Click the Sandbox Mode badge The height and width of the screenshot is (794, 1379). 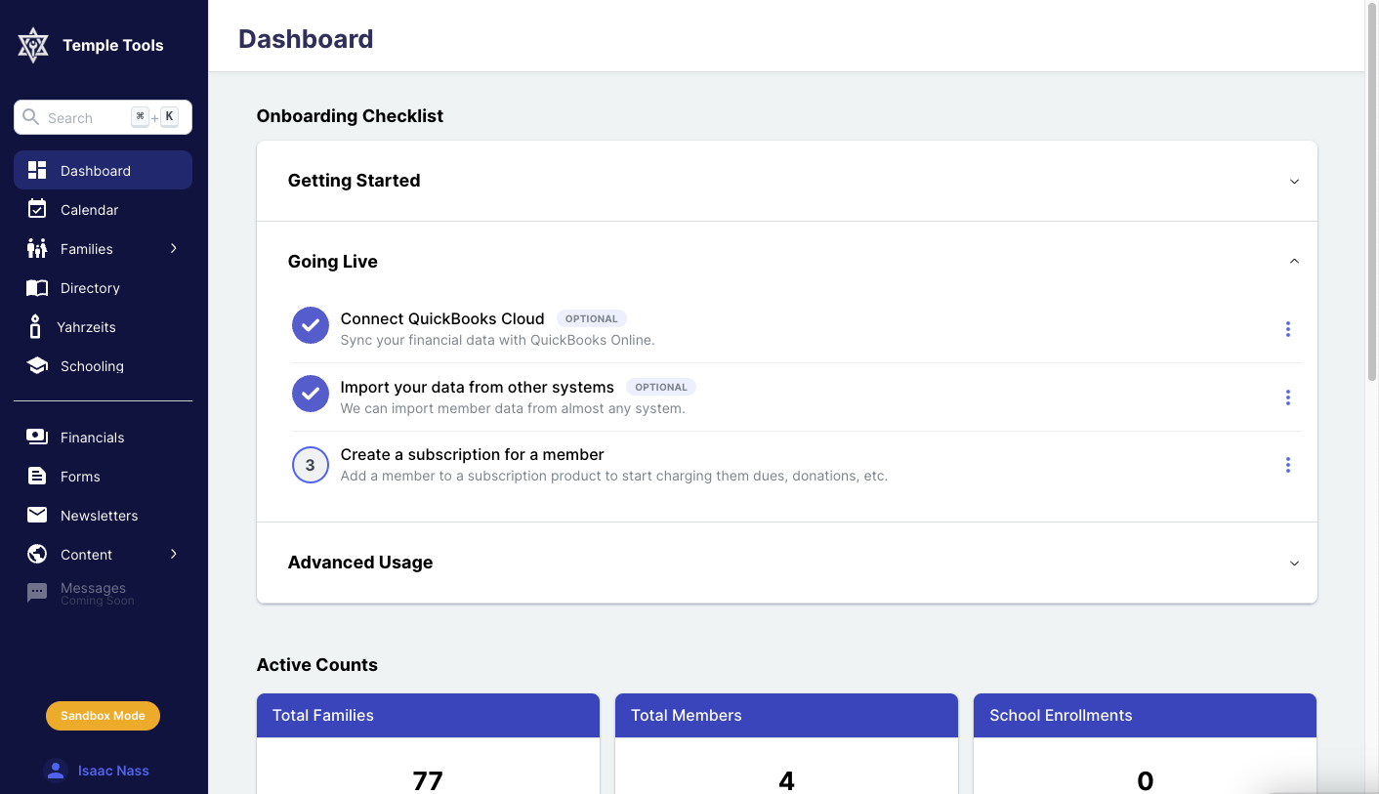pos(103,715)
